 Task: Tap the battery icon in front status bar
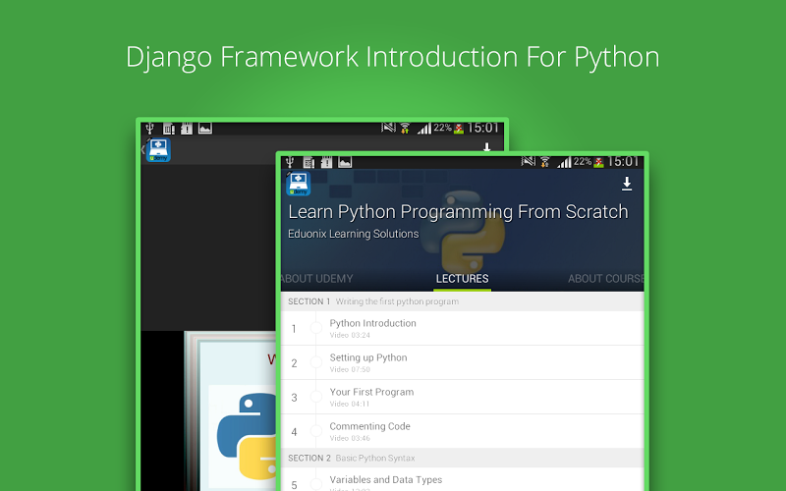point(599,162)
